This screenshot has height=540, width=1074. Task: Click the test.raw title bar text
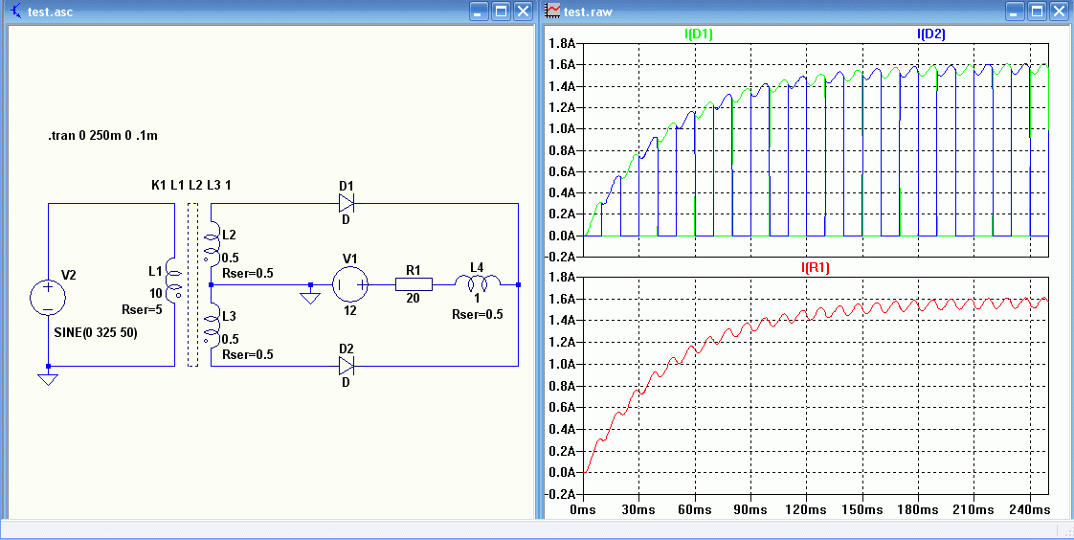point(589,11)
